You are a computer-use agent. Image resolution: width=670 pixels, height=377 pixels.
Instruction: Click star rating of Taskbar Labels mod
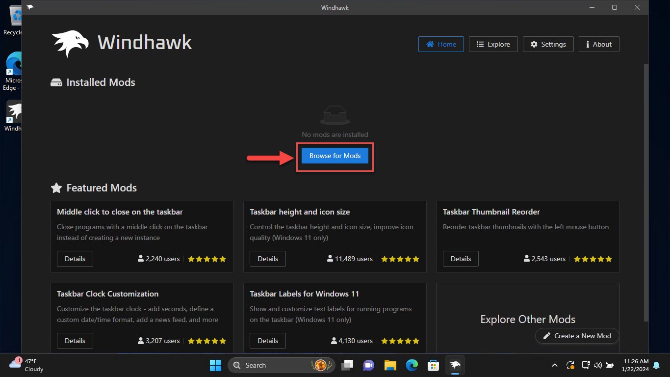click(x=400, y=341)
